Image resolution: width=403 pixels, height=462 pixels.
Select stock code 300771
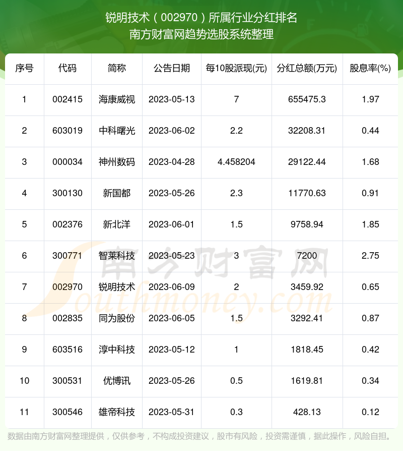tap(68, 255)
